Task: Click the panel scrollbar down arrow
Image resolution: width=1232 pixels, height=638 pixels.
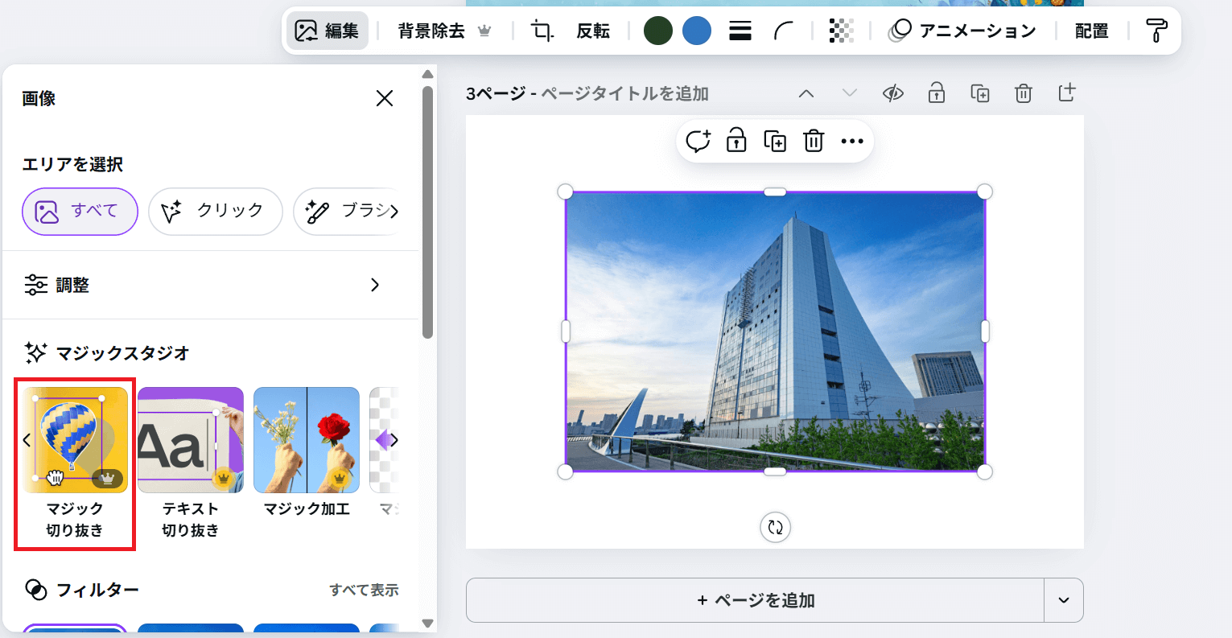Action: coord(427,623)
